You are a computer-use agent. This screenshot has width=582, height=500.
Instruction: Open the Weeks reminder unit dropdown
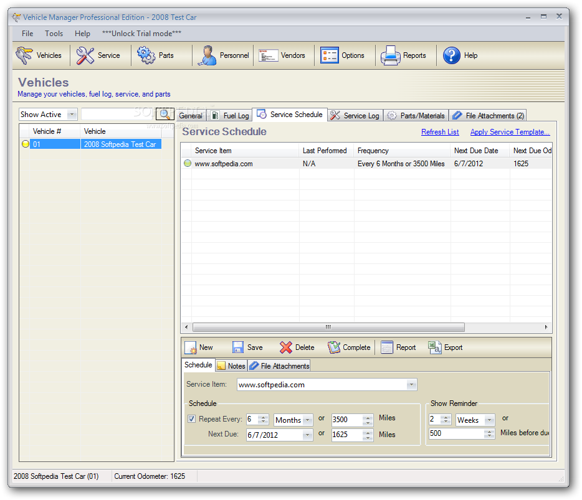(490, 420)
